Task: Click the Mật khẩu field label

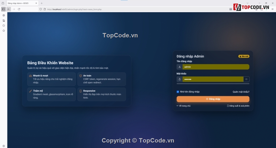Action: (x=182, y=74)
